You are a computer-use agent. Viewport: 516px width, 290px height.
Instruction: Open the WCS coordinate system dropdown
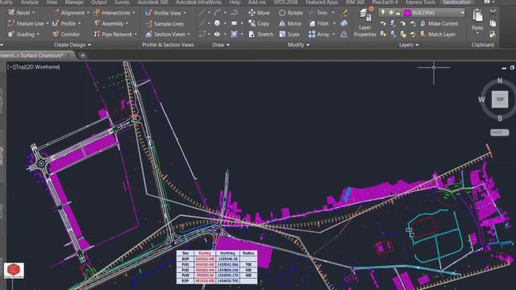pos(500,132)
